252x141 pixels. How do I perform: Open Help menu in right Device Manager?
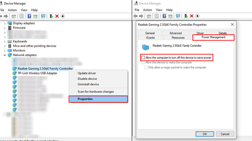(x=169, y=10)
